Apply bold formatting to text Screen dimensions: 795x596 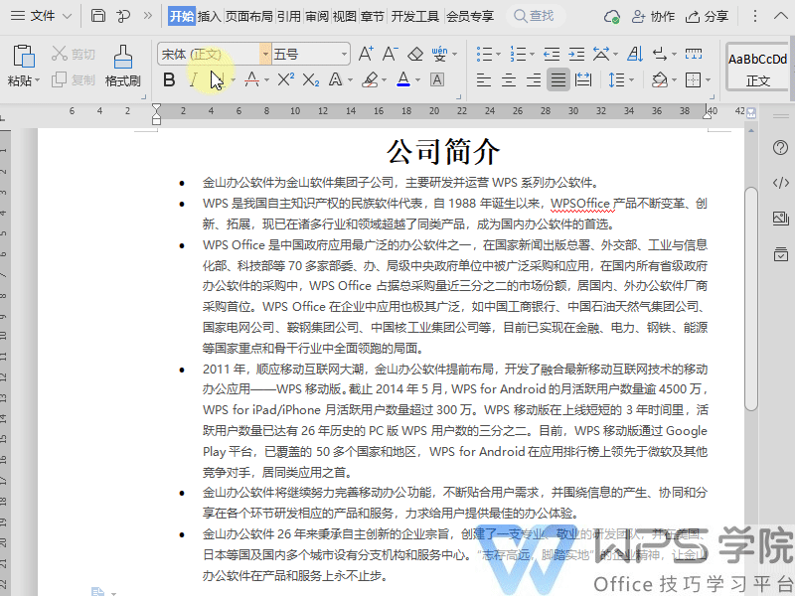169,81
